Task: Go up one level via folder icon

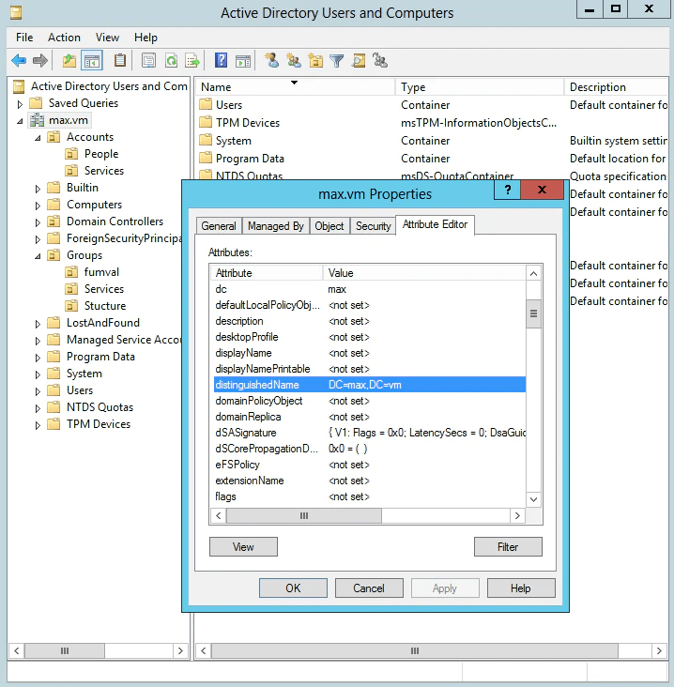Action: pyautogui.click(x=69, y=60)
